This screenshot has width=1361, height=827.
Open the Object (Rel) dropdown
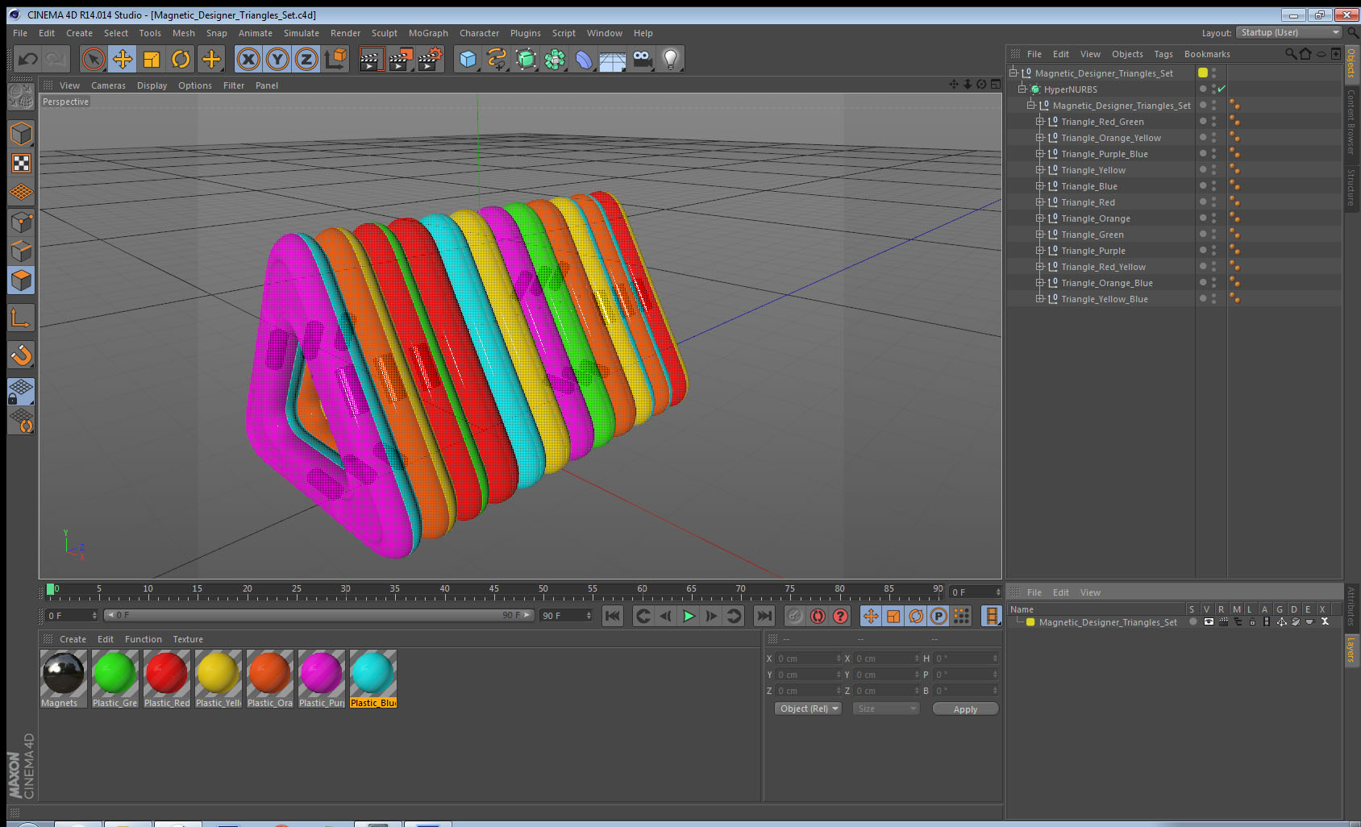click(x=808, y=709)
